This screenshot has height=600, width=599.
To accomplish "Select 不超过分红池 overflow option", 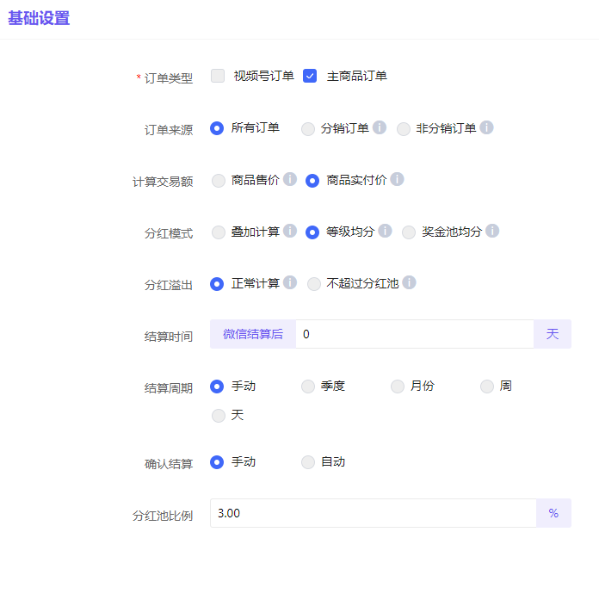I will pyautogui.click(x=314, y=284).
